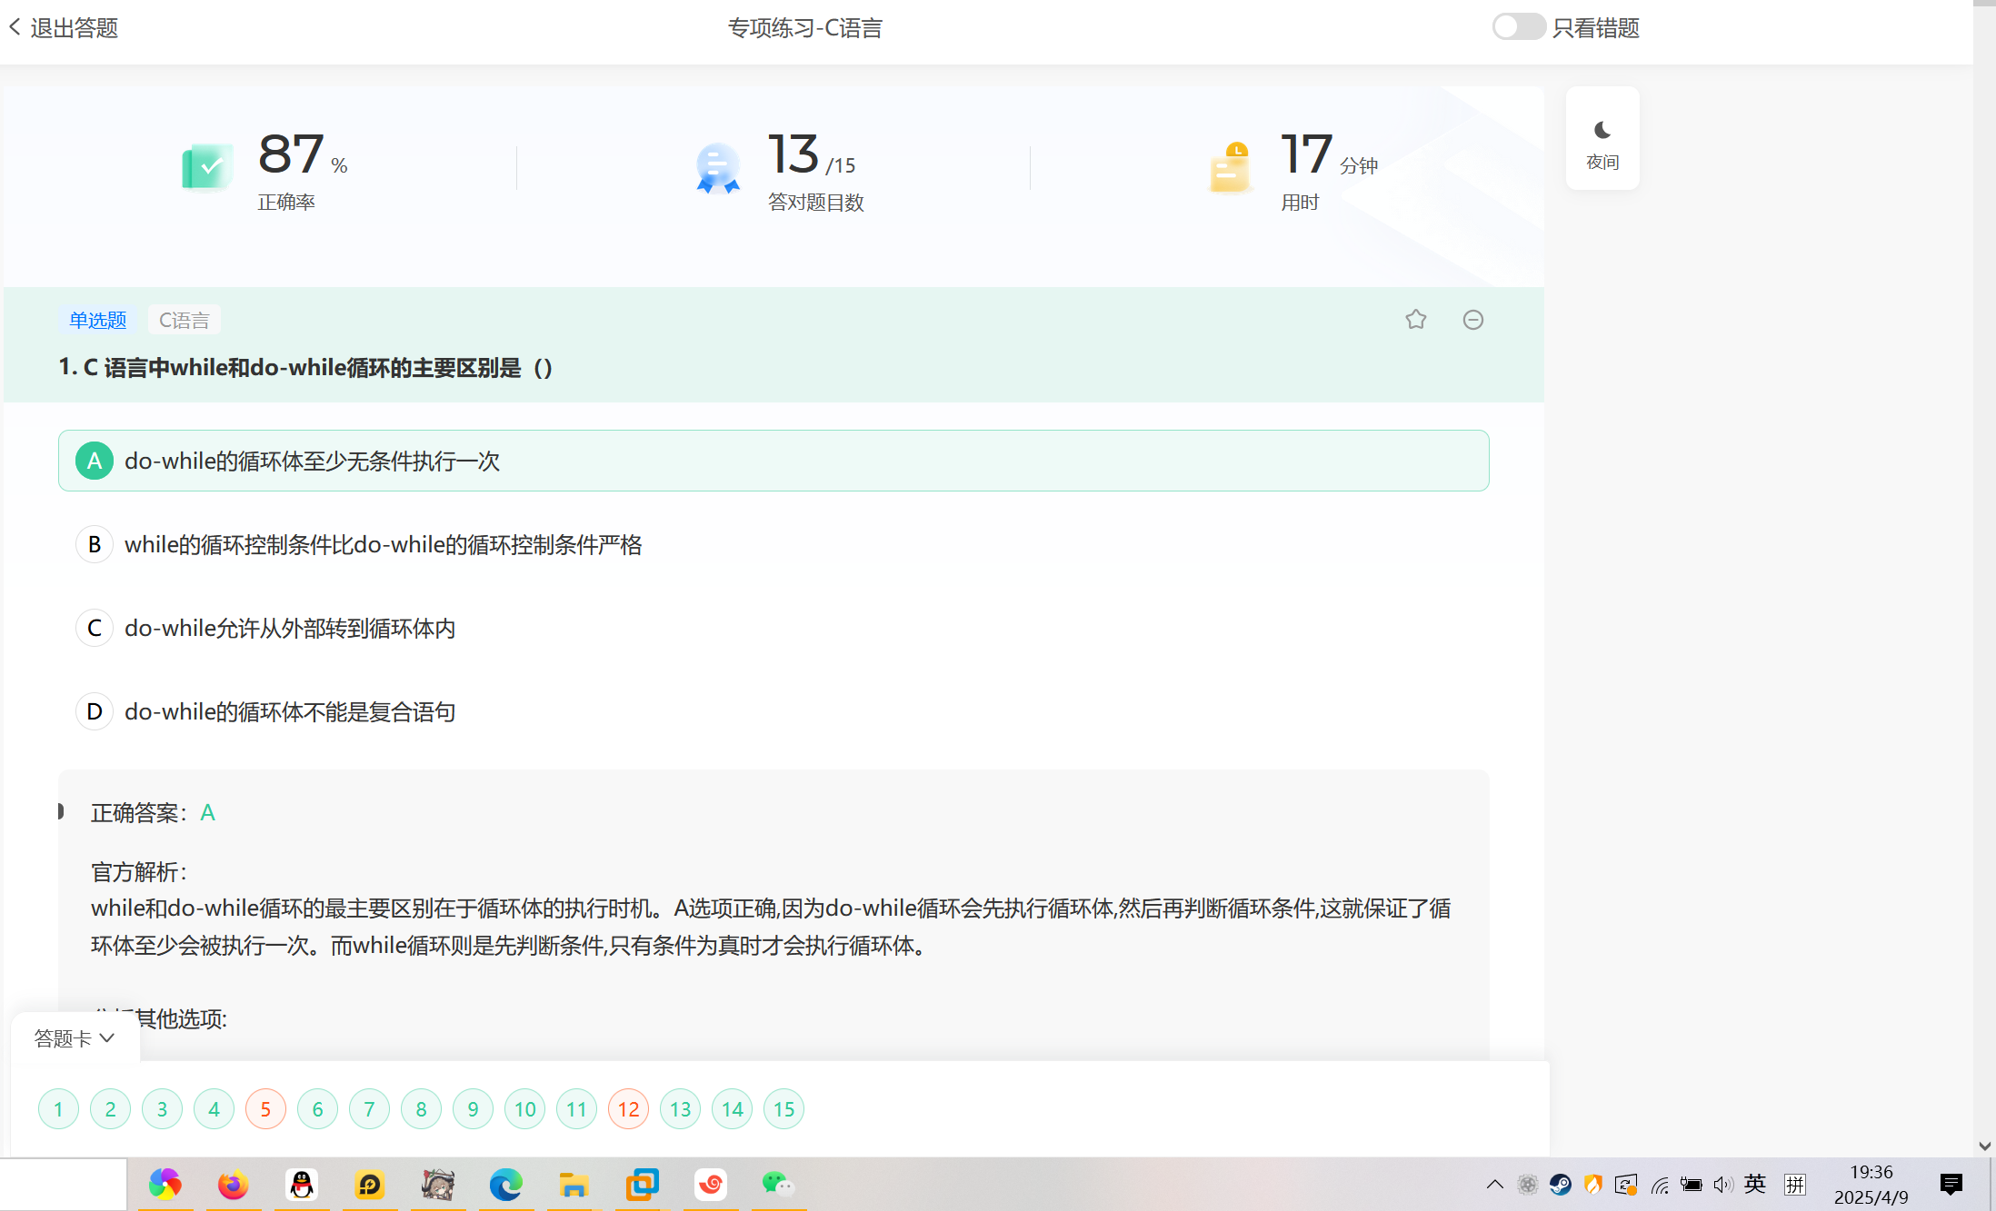Click the C语言 category tag
The width and height of the screenshot is (1996, 1211).
pyautogui.click(x=184, y=320)
